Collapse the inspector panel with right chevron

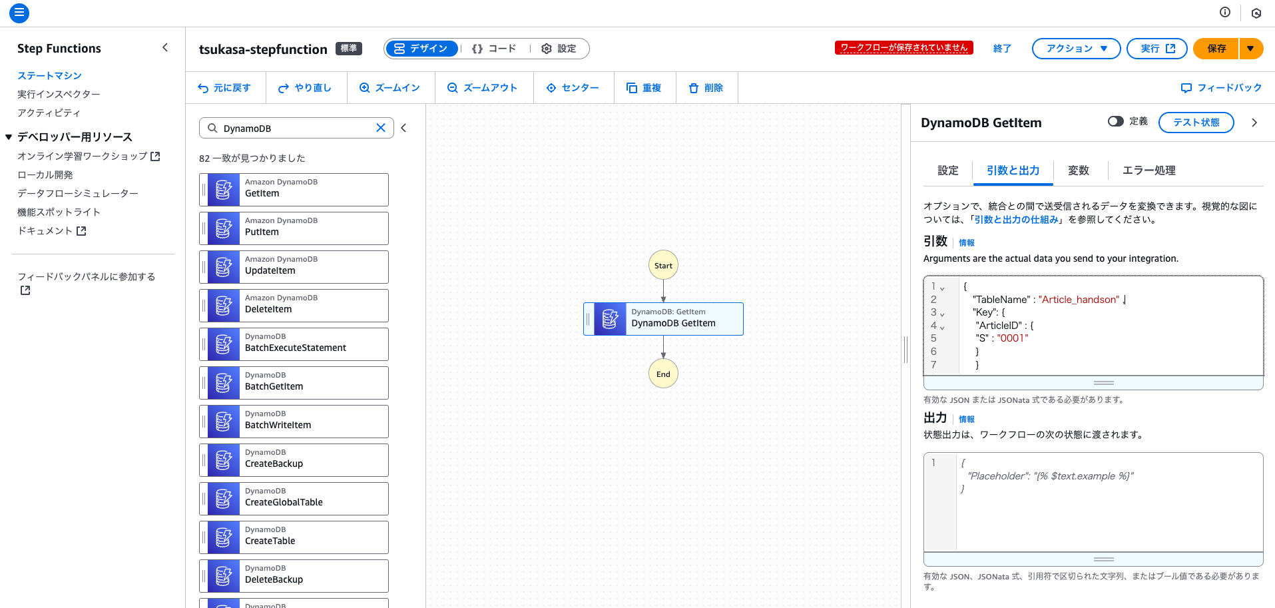(x=1254, y=123)
